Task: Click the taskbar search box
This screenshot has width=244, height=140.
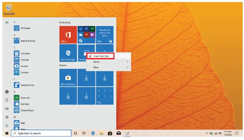Action: tap(41, 133)
